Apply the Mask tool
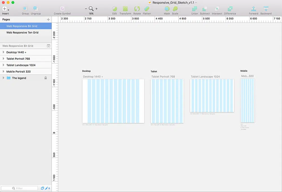Viewport: 282px width, 192px height. (x=167, y=9)
